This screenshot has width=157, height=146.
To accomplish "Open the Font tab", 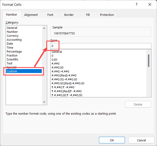I will click(x=50, y=15).
